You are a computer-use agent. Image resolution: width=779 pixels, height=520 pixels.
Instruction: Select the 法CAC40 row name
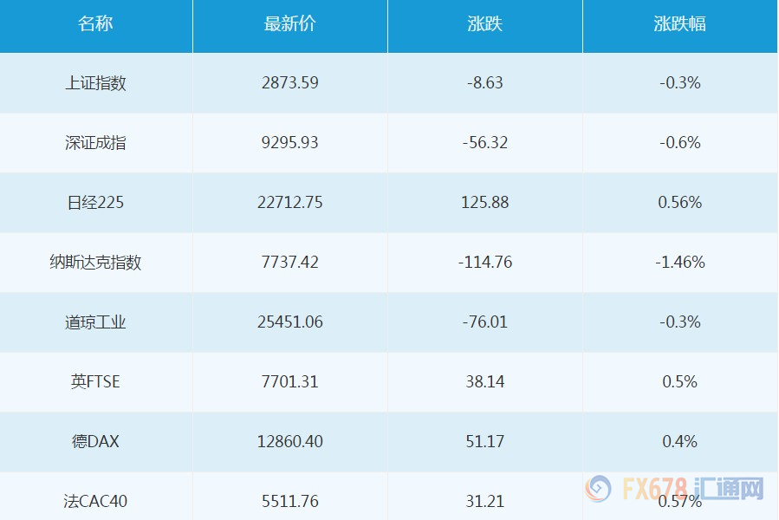click(95, 501)
